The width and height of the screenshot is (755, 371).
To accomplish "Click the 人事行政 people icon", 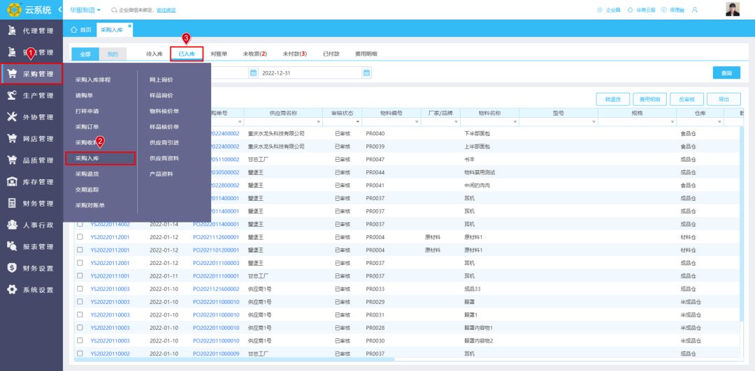I will (x=12, y=225).
